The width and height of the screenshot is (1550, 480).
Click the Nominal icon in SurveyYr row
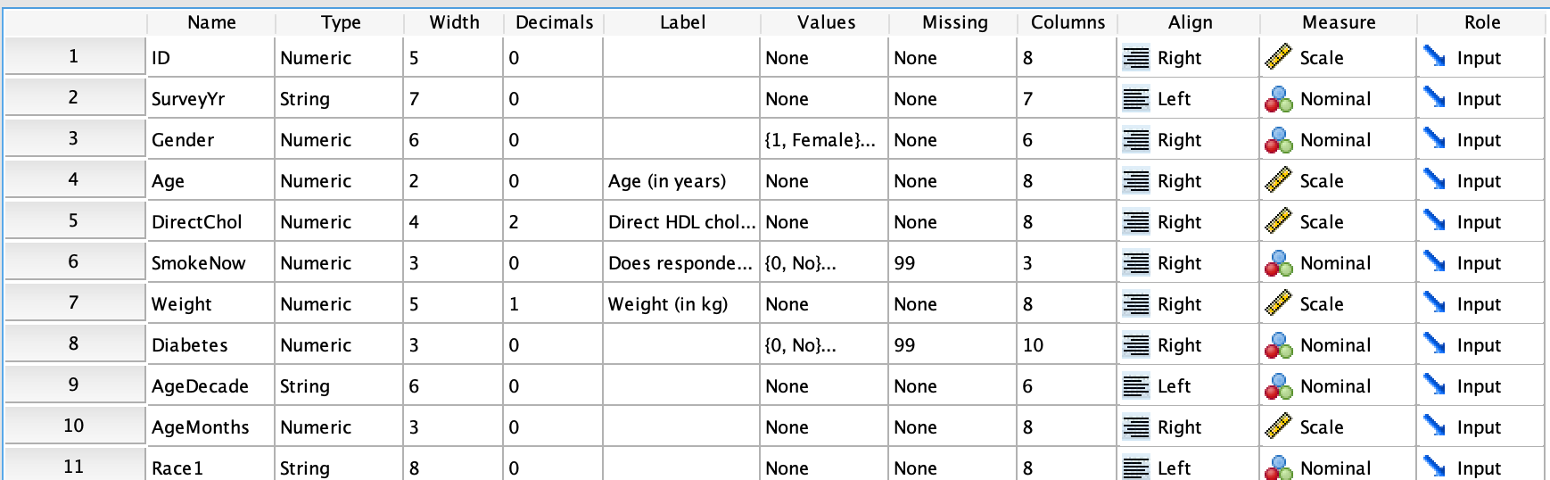1278,99
